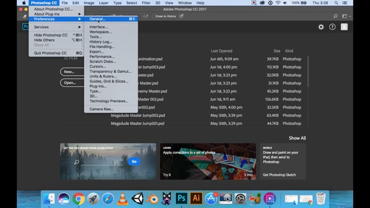The width and height of the screenshot is (370, 208).
Task: Open Plug-ins preferences
Action: (111, 86)
